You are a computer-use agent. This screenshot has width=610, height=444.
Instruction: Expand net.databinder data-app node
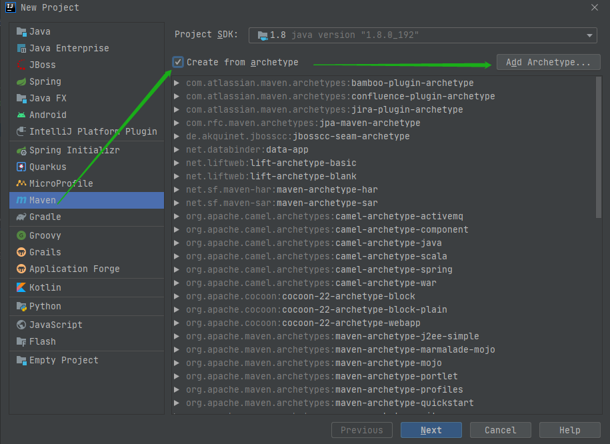coord(177,149)
